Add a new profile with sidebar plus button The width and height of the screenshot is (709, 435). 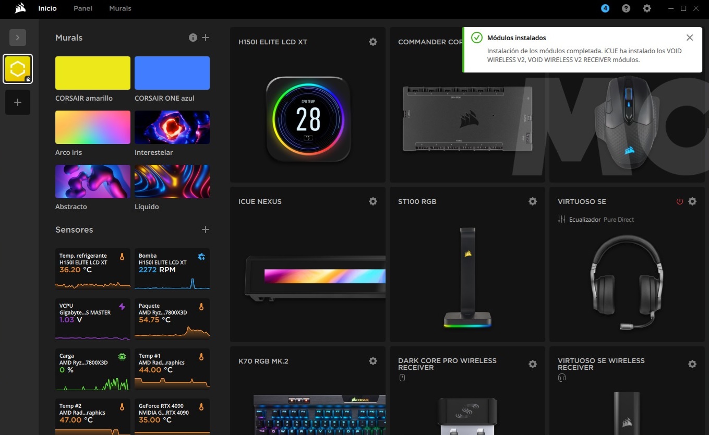18,102
